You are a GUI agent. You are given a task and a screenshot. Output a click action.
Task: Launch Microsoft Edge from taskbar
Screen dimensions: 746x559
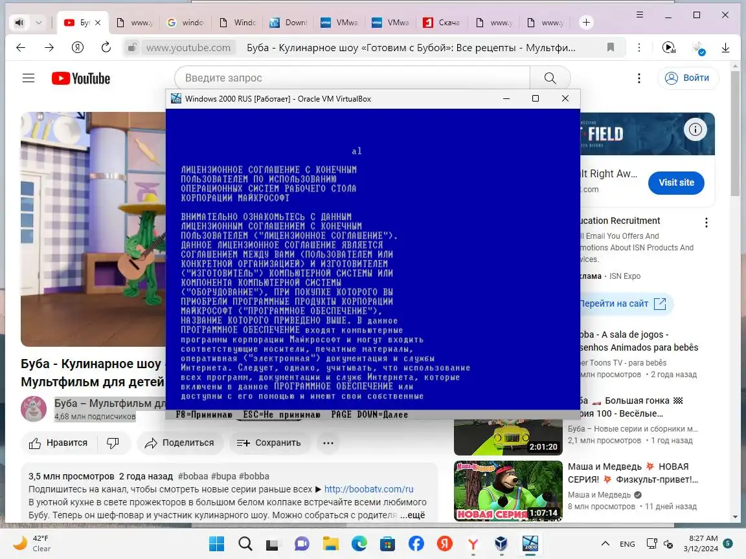[x=359, y=543]
